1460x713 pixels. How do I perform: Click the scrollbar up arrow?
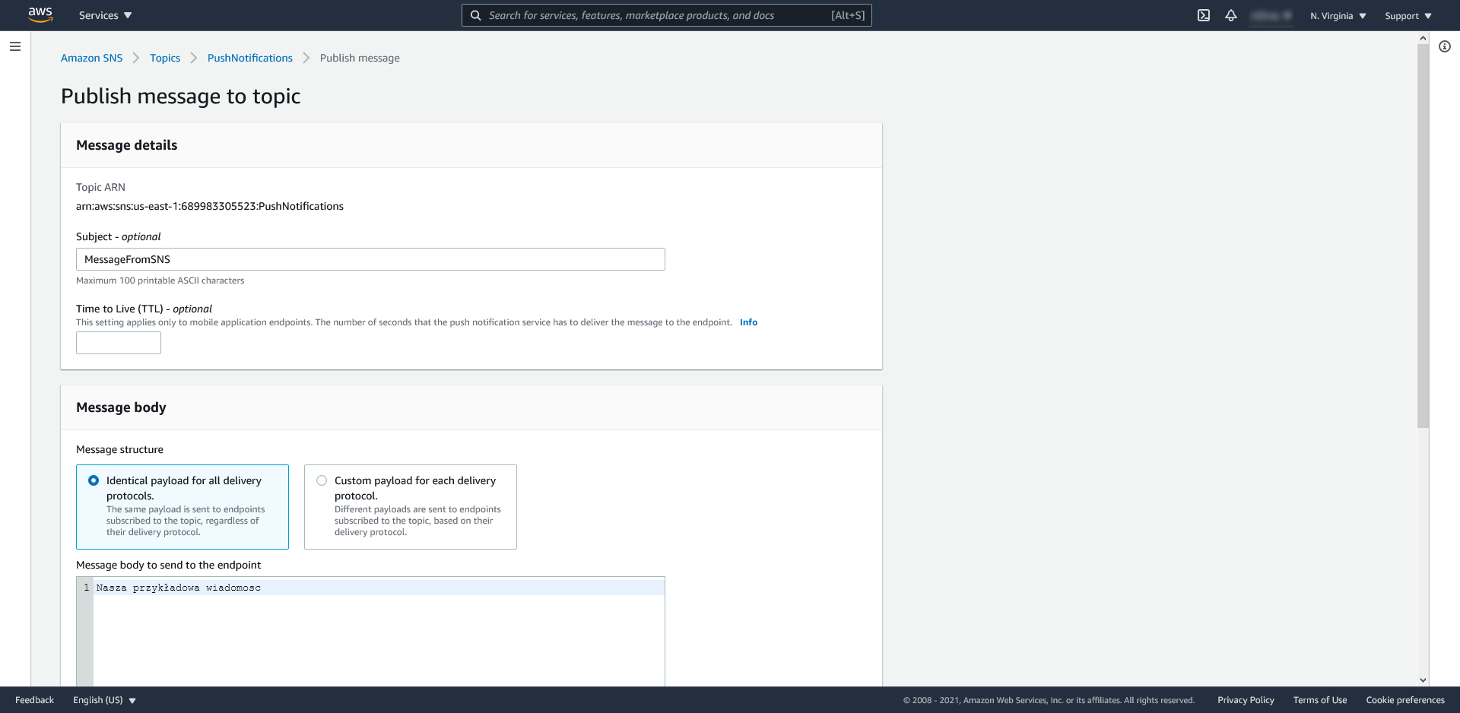tap(1423, 38)
